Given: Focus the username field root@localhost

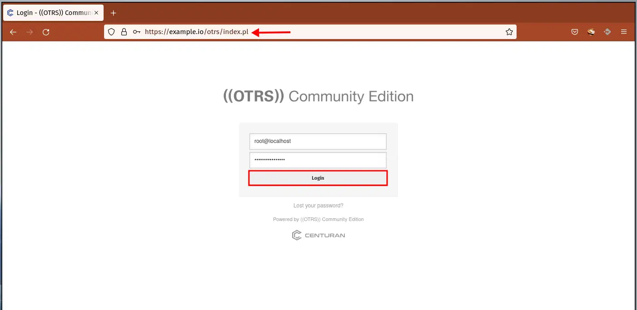Looking at the screenshot, I should [318, 141].
